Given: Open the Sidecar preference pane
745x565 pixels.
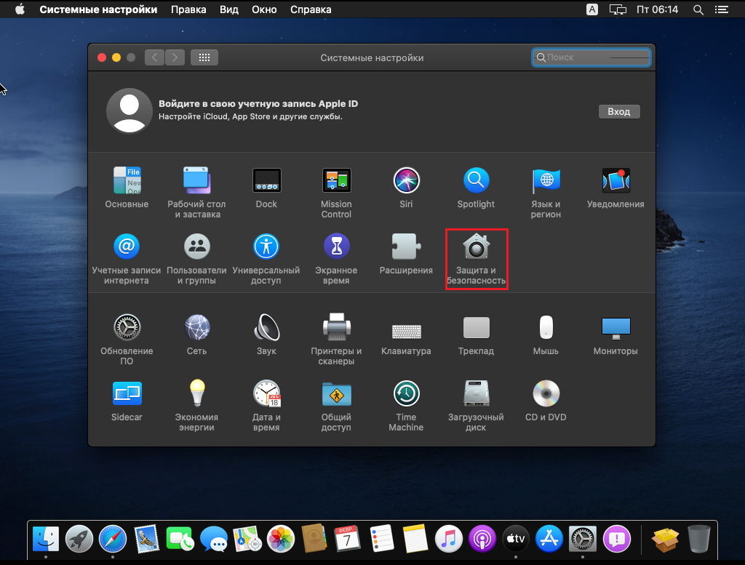Looking at the screenshot, I should click(127, 393).
